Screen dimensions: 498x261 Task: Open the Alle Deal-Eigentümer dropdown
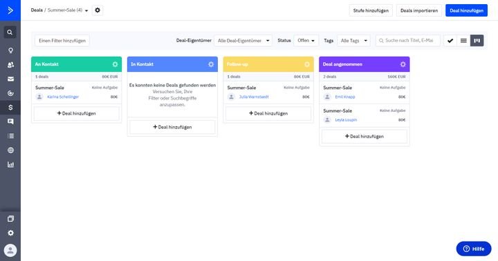243,41
